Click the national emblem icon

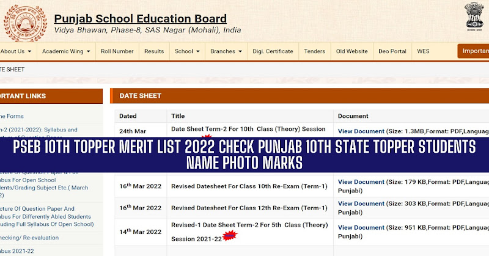coord(472,18)
